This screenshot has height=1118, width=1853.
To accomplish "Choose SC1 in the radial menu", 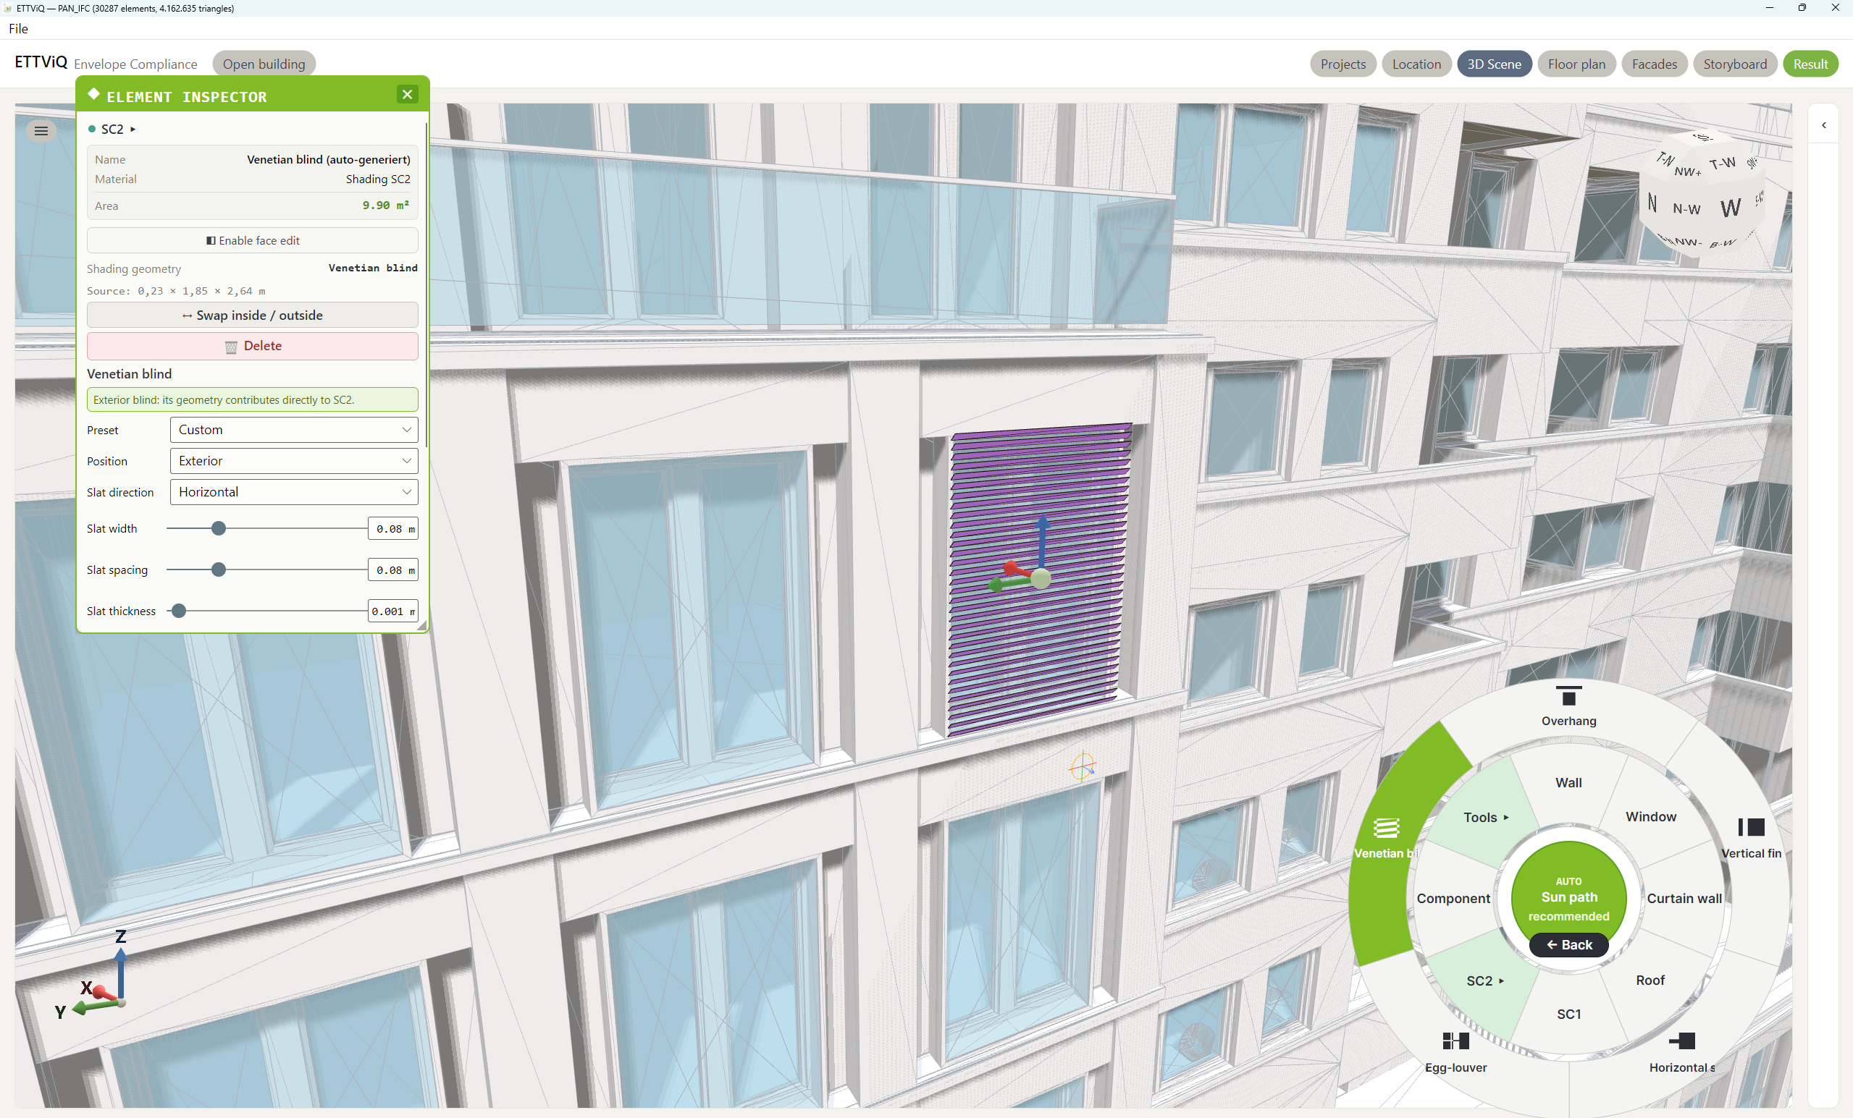I will 1568,1015.
